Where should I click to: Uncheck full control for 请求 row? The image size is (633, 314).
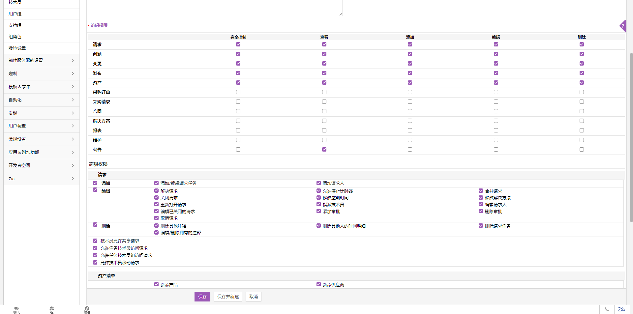pos(238,44)
